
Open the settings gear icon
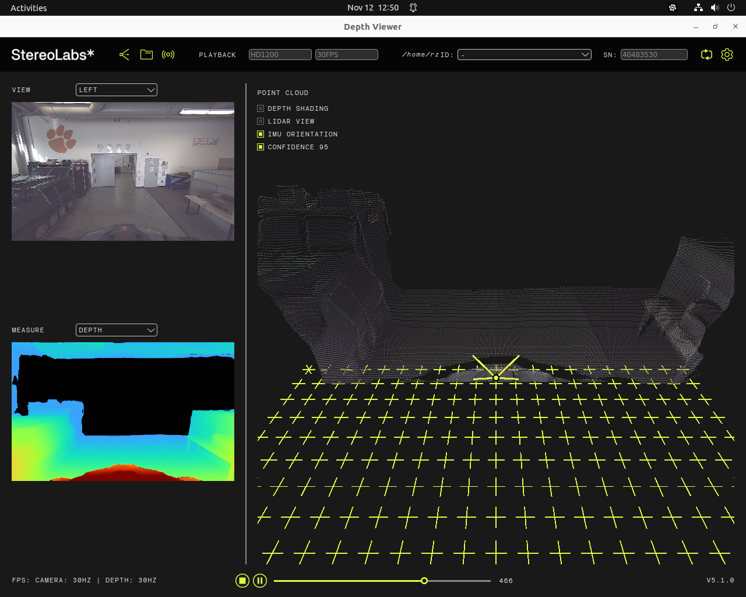tap(727, 55)
